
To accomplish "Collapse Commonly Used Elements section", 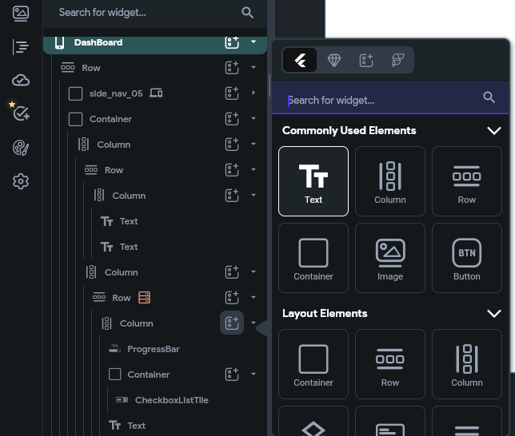I will pyautogui.click(x=494, y=131).
